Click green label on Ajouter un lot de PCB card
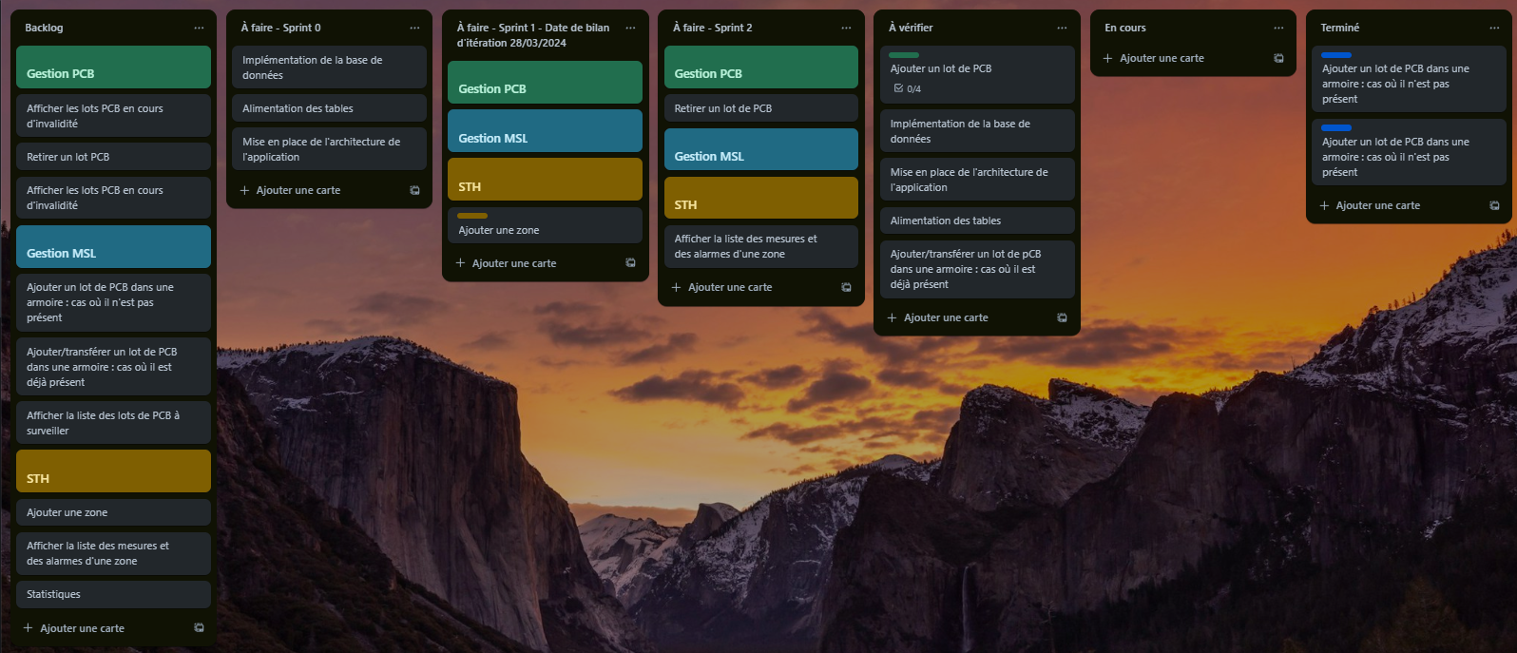The image size is (1517, 653). (x=904, y=55)
